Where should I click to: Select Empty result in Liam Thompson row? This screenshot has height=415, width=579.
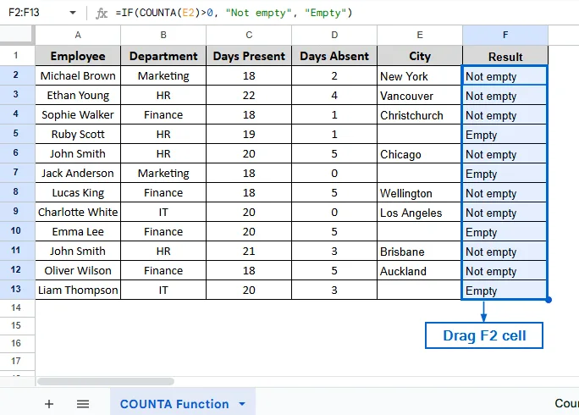[505, 290]
